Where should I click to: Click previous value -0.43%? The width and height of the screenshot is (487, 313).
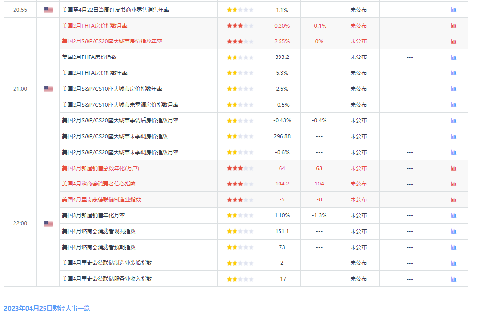[x=282, y=120]
